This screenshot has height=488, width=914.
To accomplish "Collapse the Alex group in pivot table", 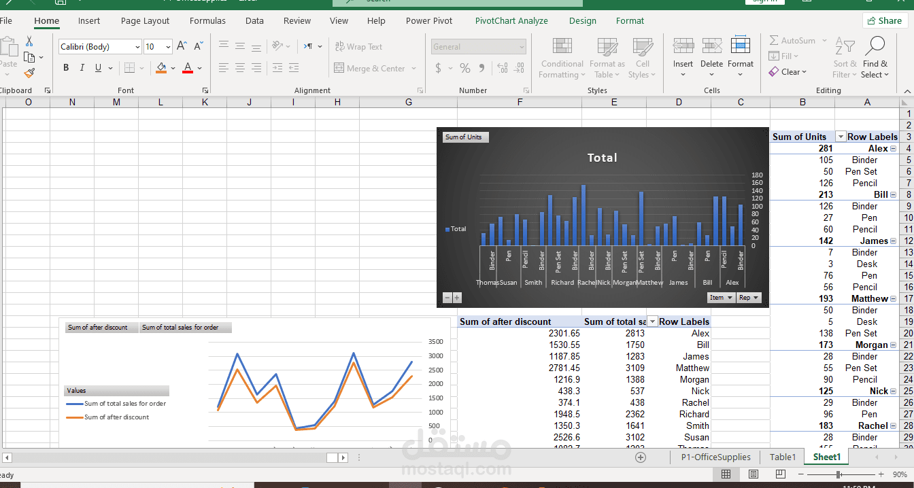I will pos(893,149).
